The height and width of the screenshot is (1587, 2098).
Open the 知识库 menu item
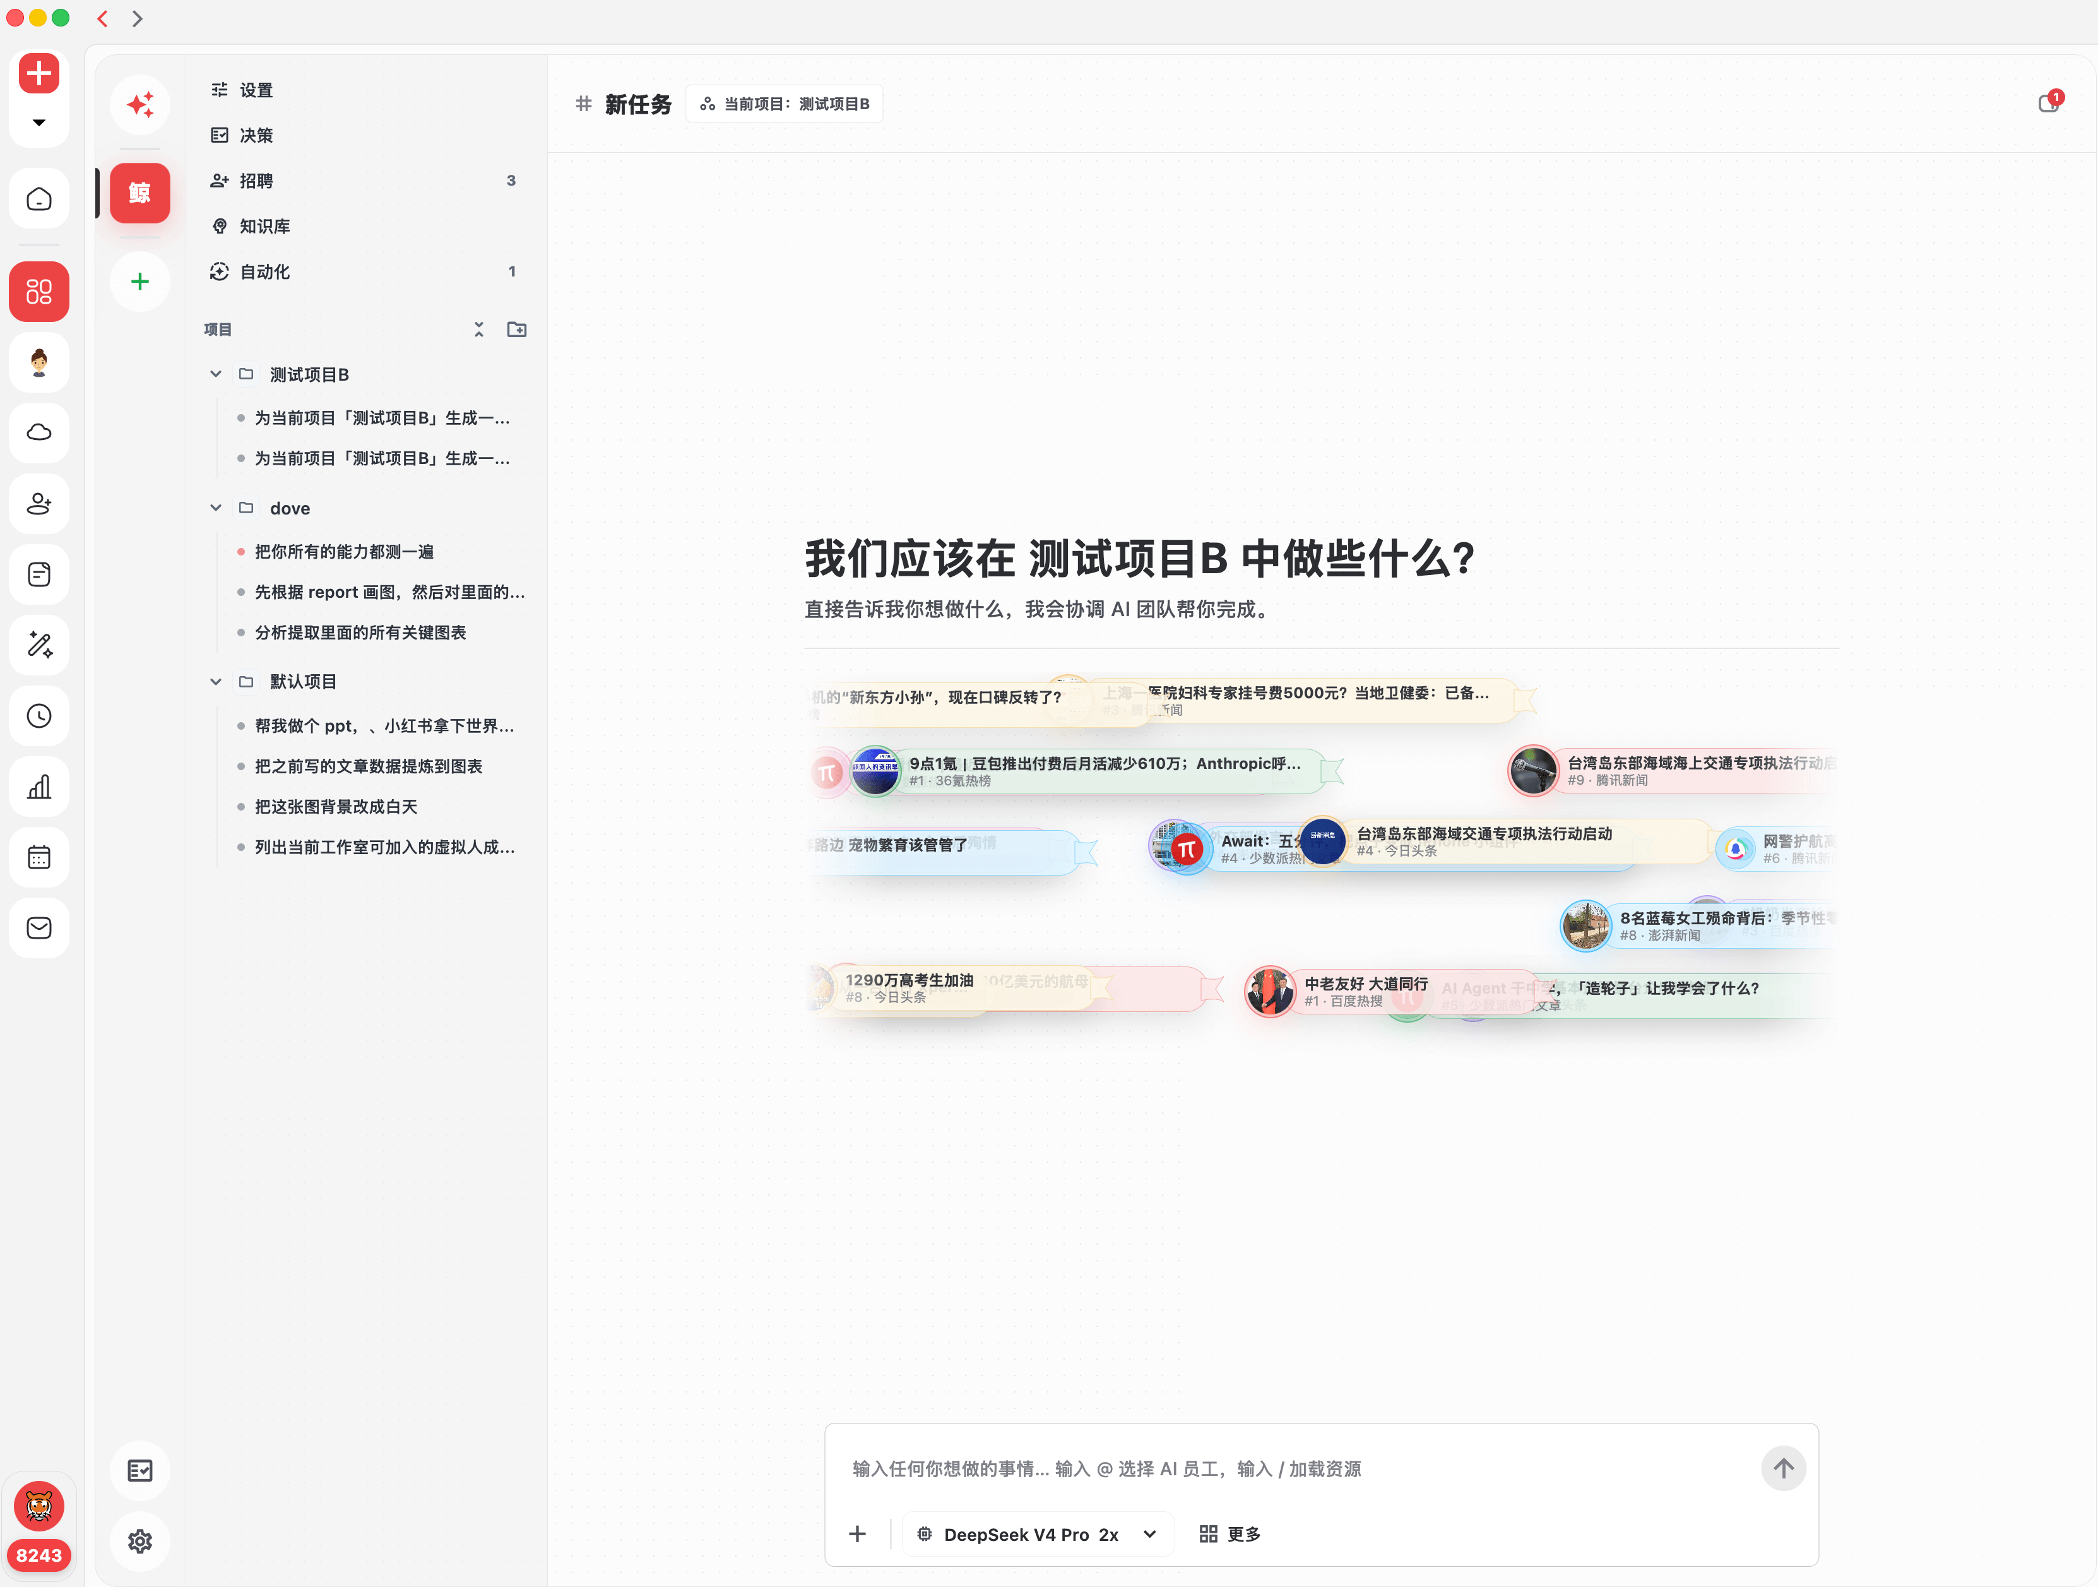(366, 226)
